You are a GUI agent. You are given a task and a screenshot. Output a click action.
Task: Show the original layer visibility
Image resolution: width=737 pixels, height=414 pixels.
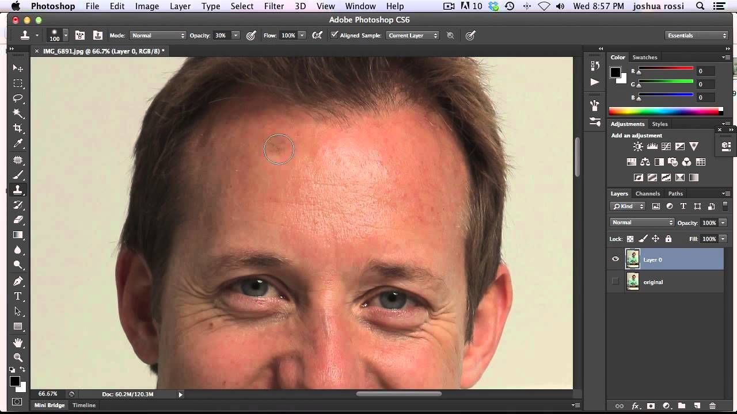click(x=616, y=282)
